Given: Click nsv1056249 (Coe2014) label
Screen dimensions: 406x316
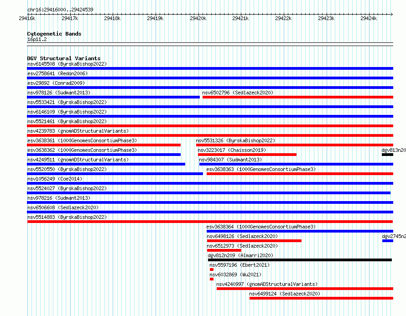Looking at the screenshot, I should [55, 179].
